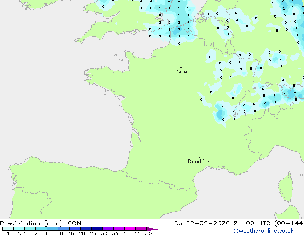Viewport: 304px width, 235px height.
Task: Open the weatheronline.co.uk copyright link
Action: pyautogui.click(x=267, y=231)
